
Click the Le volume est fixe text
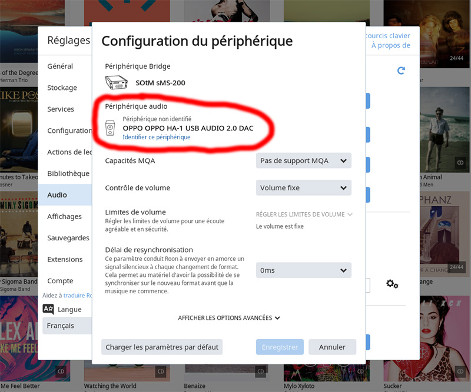[280, 226]
